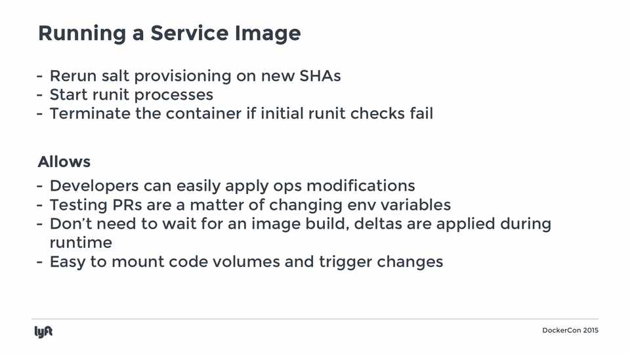Click the word "runtime"
Screen dimensions: 630x354
[81, 242]
